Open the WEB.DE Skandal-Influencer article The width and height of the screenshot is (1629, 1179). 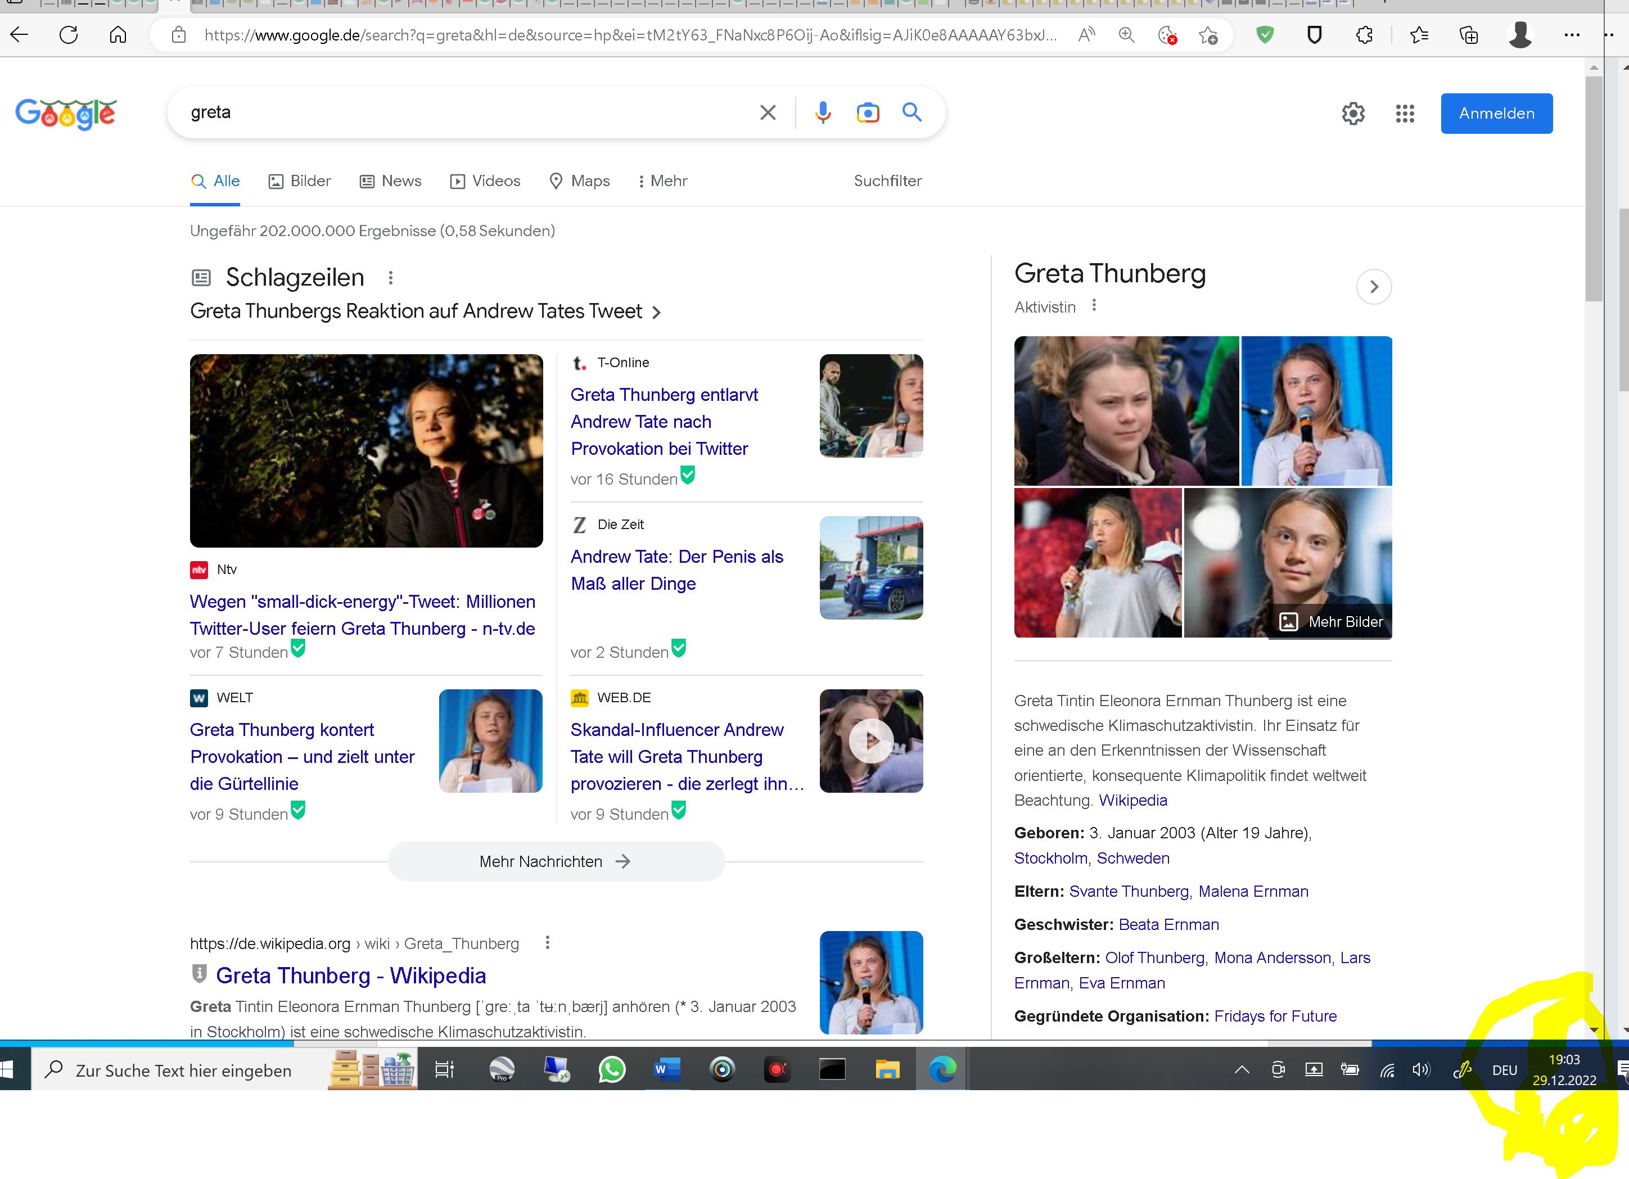coord(687,757)
